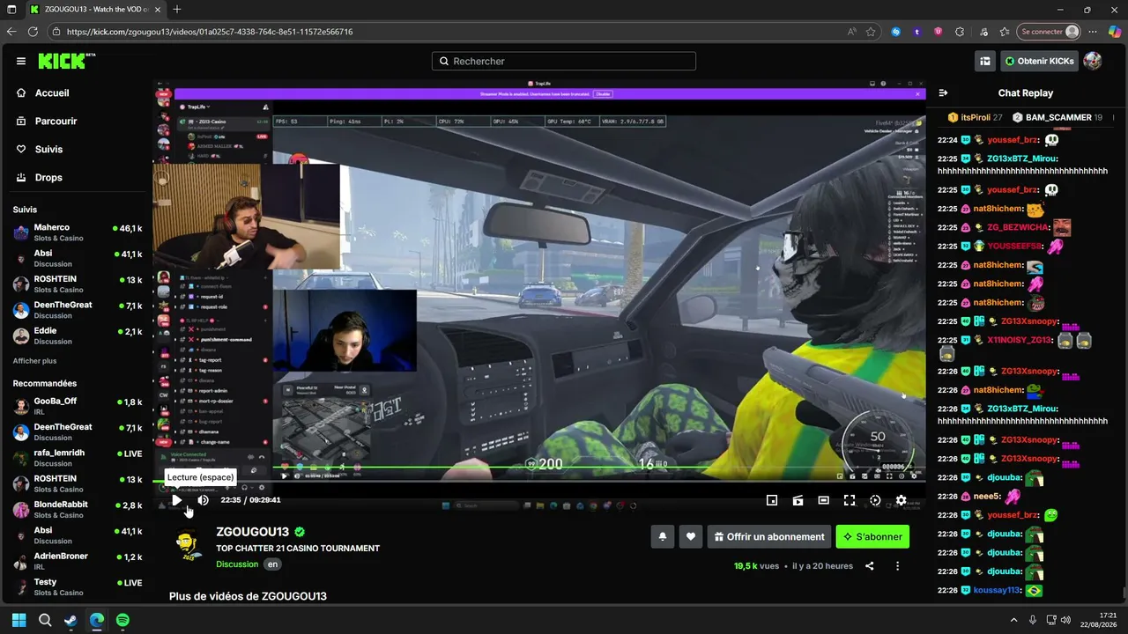This screenshot has height=634, width=1128.
Task: Toggle follow with the heart button
Action: pos(691,536)
